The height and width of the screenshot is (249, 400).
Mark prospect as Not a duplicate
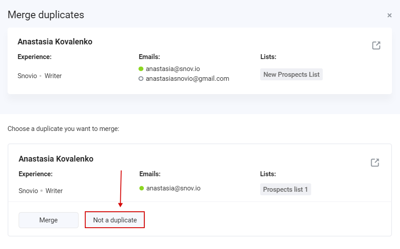115,220
